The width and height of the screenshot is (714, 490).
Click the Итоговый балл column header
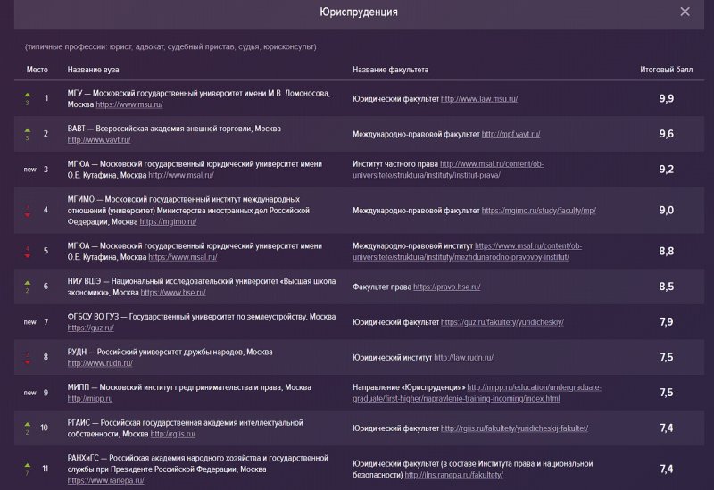pyautogui.click(x=666, y=70)
